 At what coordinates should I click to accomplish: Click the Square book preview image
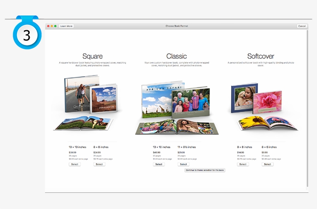(87, 103)
